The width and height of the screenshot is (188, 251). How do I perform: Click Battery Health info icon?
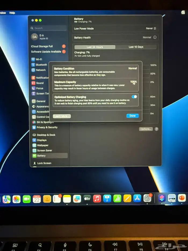point(155,37)
